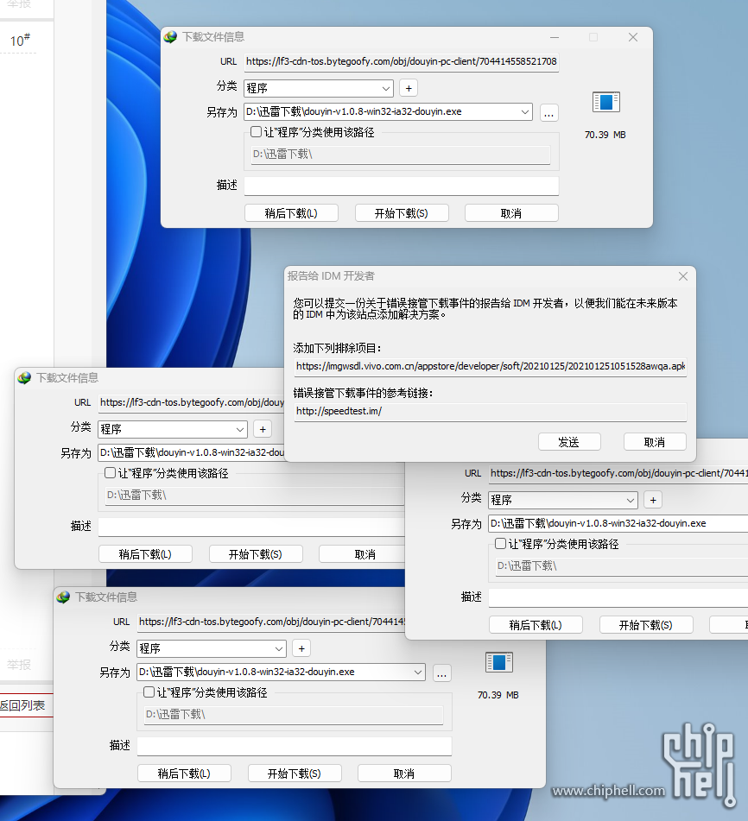Tick "让程序分类使用该路径" checkbox in the left dialog
The width and height of the screenshot is (748, 821).
click(x=110, y=473)
